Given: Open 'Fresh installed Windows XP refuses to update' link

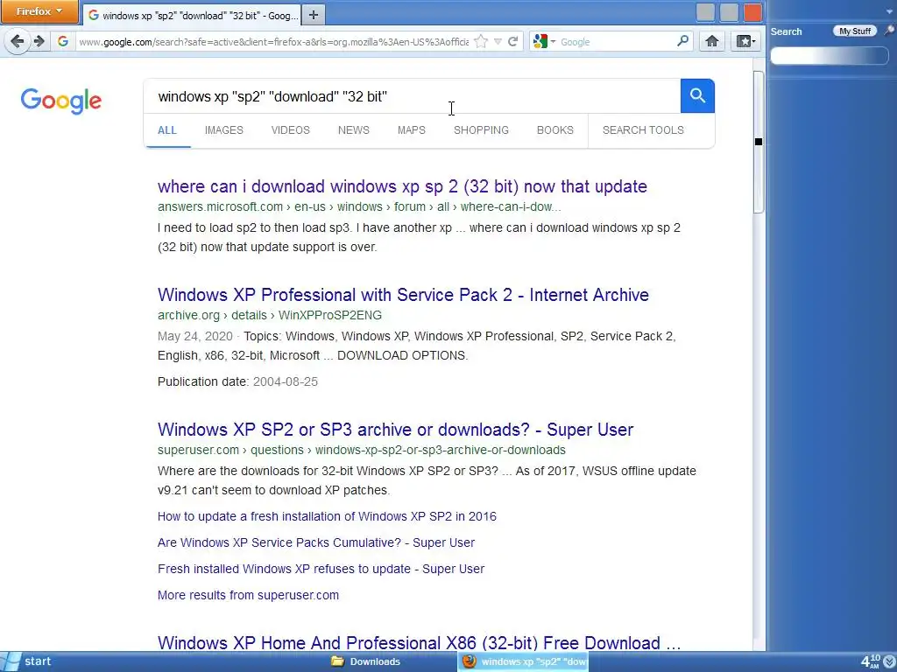Looking at the screenshot, I should [321, 569].
